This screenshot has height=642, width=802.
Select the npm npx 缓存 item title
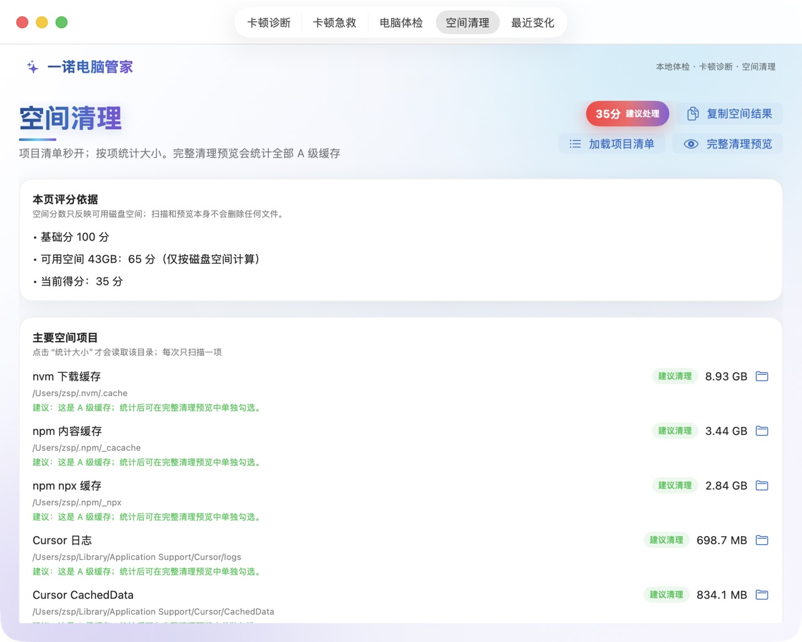point(67,485)
